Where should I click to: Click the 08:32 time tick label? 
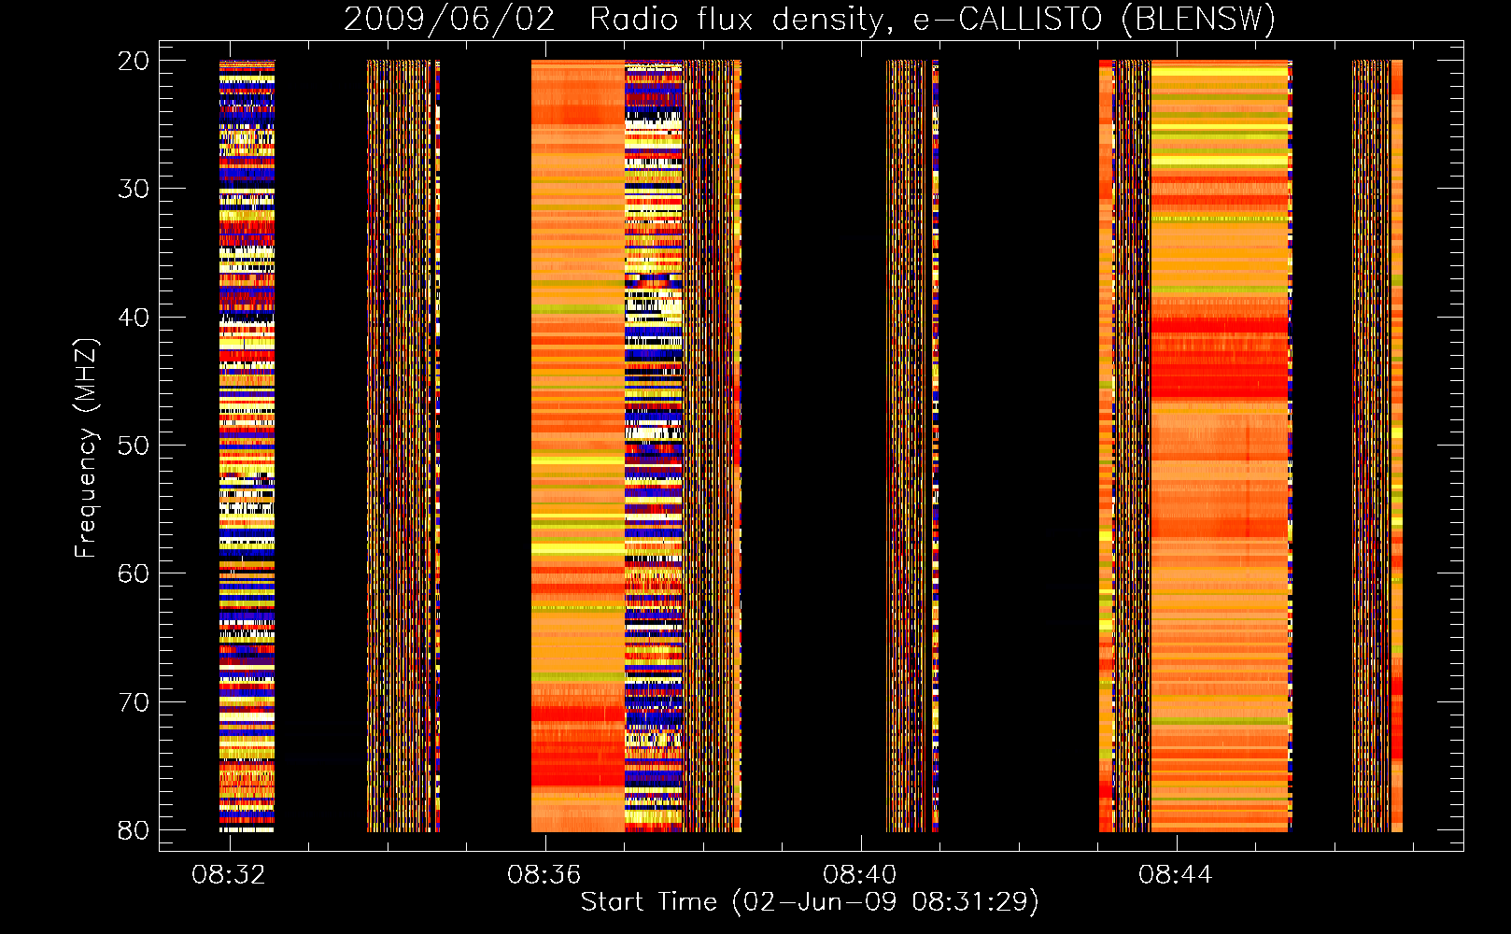(229, 875)
